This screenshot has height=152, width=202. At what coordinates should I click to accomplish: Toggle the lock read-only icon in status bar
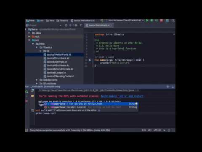[164, 130]
